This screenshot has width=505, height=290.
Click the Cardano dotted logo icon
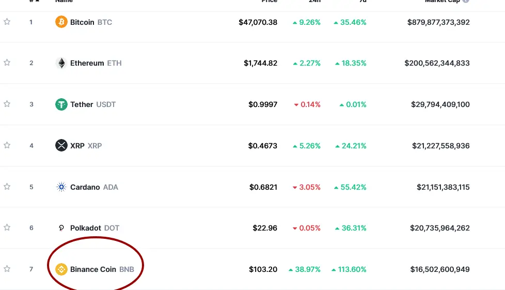pyautogui.click(x=61, y=187)
